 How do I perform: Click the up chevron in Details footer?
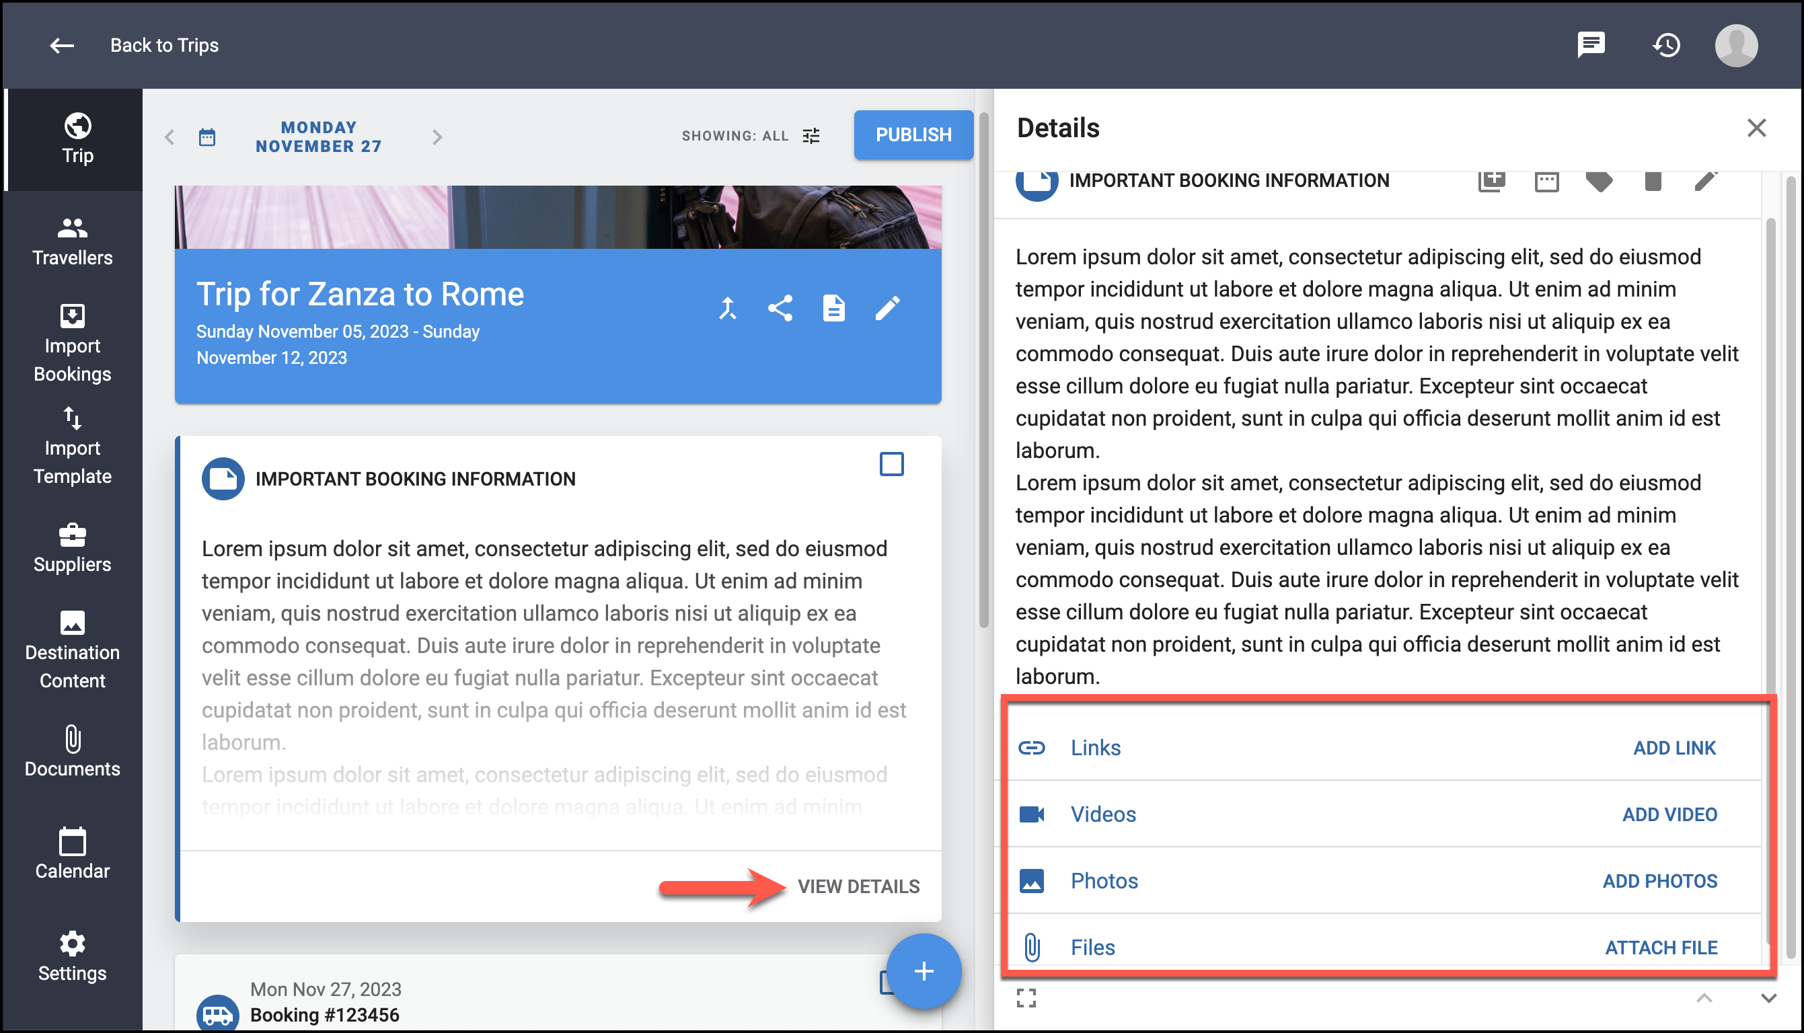tap(1704, 998)
